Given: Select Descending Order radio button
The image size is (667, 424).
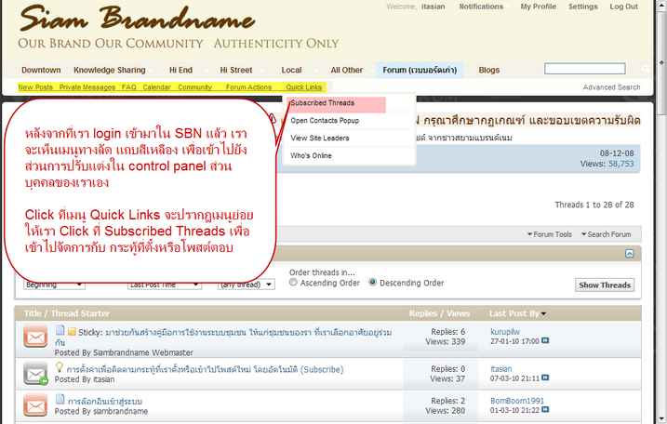Looking at the screenshot, I should [373, 283].
